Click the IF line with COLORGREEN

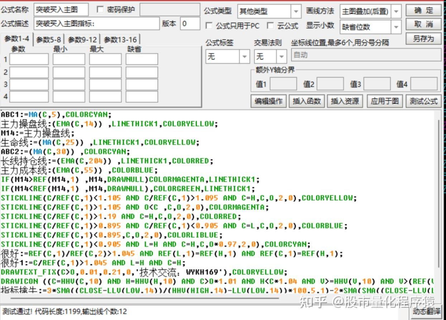128,189
